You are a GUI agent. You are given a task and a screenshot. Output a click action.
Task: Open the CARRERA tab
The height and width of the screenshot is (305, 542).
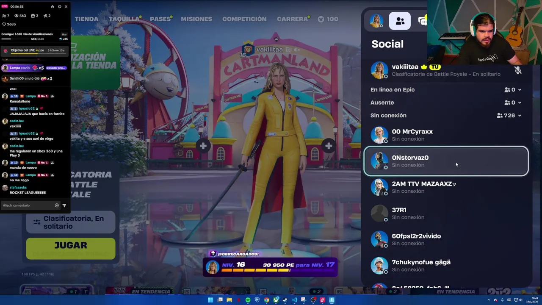pos(292,19)
